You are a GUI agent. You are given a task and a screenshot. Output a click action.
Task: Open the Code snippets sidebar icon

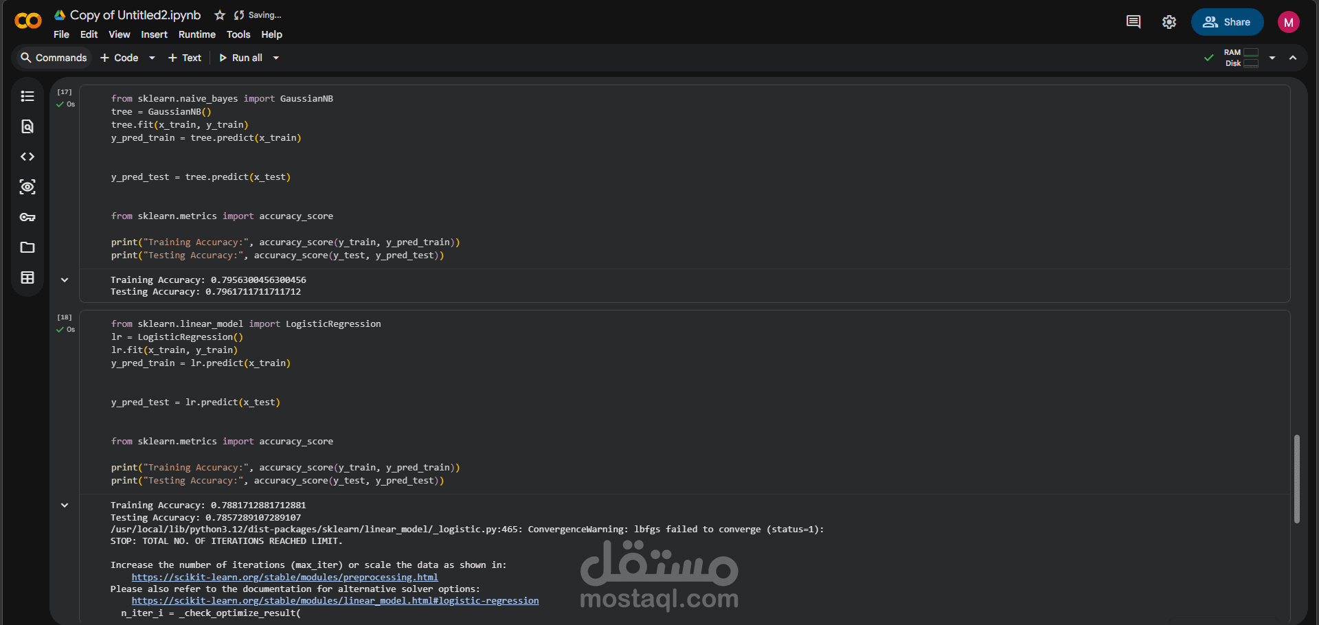click(27, 157)
